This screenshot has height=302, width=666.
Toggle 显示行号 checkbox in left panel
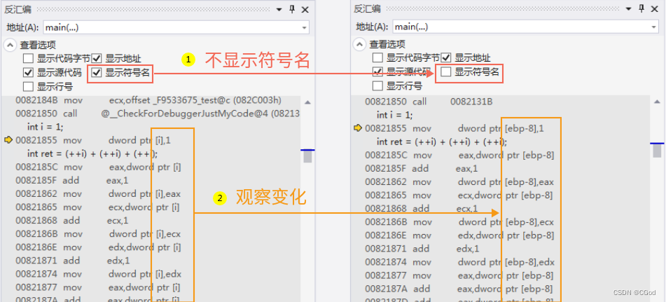[28, 87]
